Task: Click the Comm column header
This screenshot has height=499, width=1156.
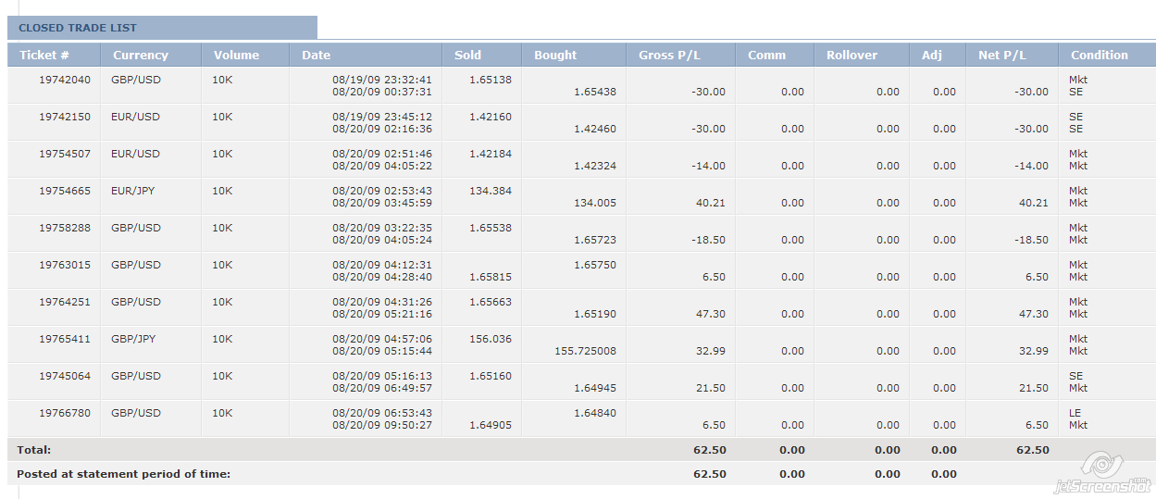Action: (766, 56)
